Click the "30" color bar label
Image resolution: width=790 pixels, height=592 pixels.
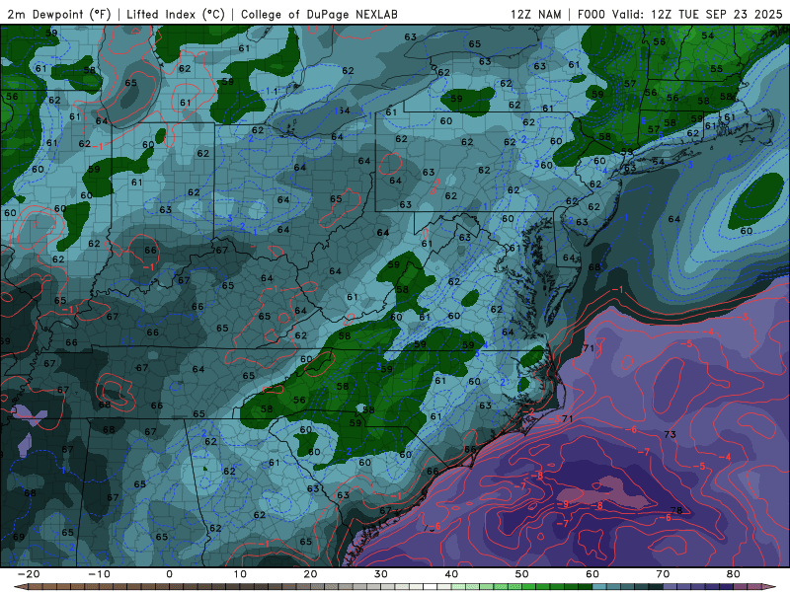click(x=381, y=574)
